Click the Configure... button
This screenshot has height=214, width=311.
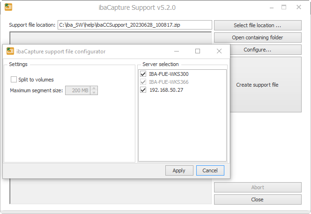pos(266,50)
